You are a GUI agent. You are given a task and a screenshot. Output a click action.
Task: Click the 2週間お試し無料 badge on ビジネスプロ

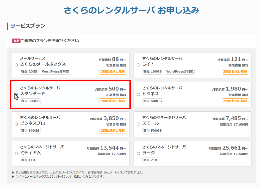pyautogui.click(x=113, y=131)
